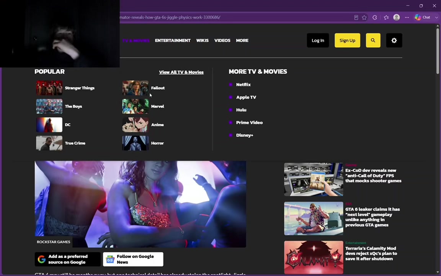
Task: Open the Ex-CoD dev article thumbnail
Action: coord(314,179)
